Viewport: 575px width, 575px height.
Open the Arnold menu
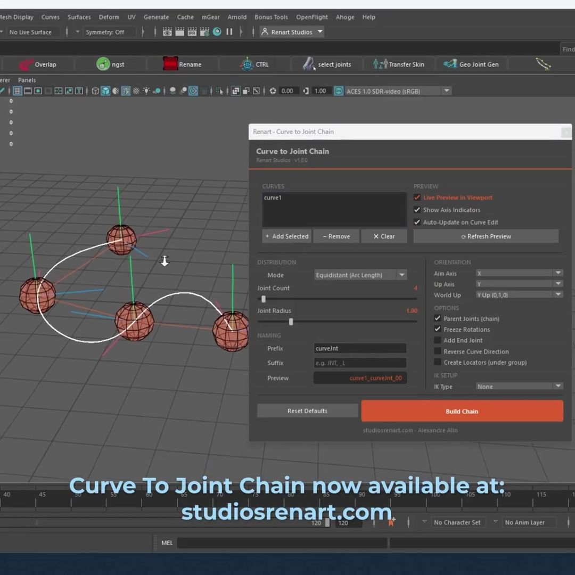237,17
